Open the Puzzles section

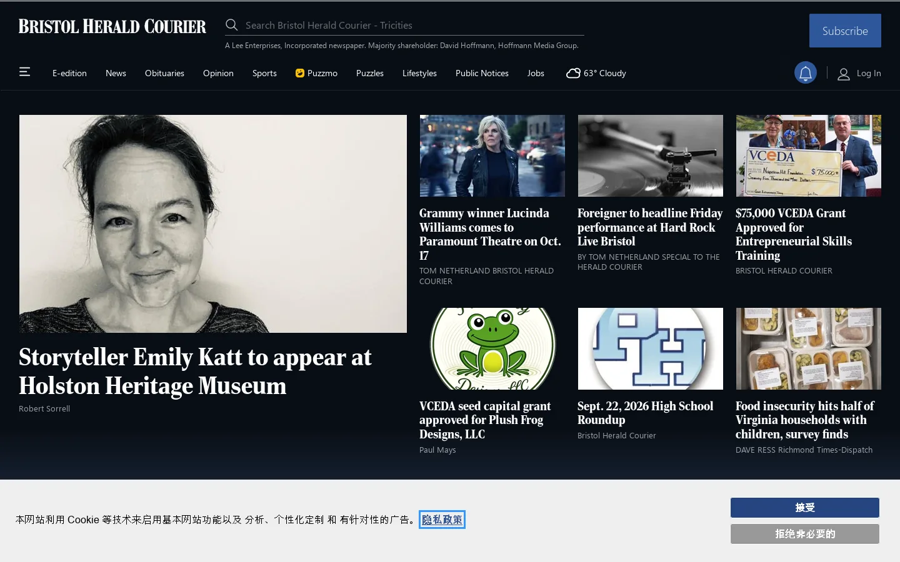(370, 73)
